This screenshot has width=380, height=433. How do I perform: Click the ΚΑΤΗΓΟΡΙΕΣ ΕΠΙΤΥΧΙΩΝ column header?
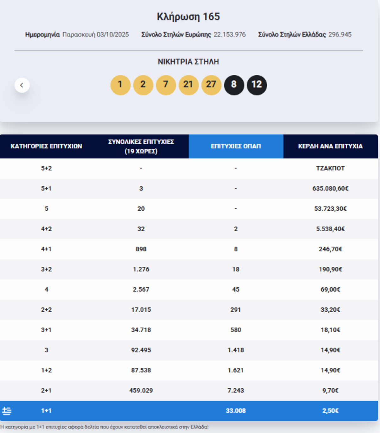coord(47,146)
